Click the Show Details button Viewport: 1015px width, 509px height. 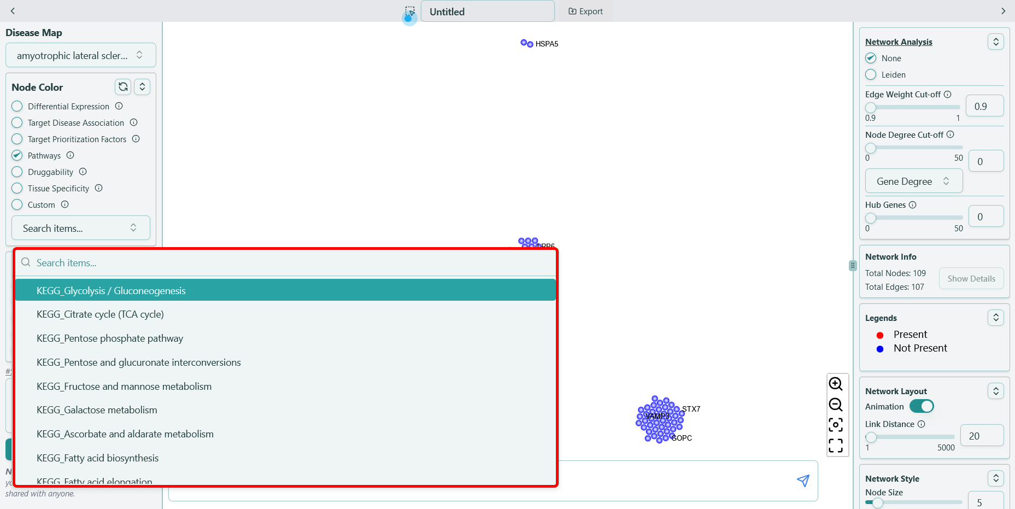point(971,279)
